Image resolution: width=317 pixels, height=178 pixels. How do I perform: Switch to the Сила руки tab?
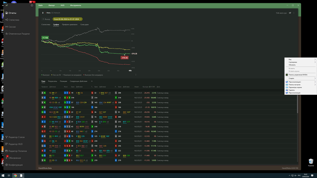(84, 24)
